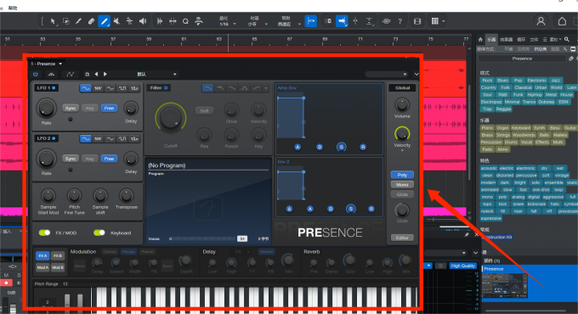
Task: Open the Start page house icon
Action: point(562,21)
